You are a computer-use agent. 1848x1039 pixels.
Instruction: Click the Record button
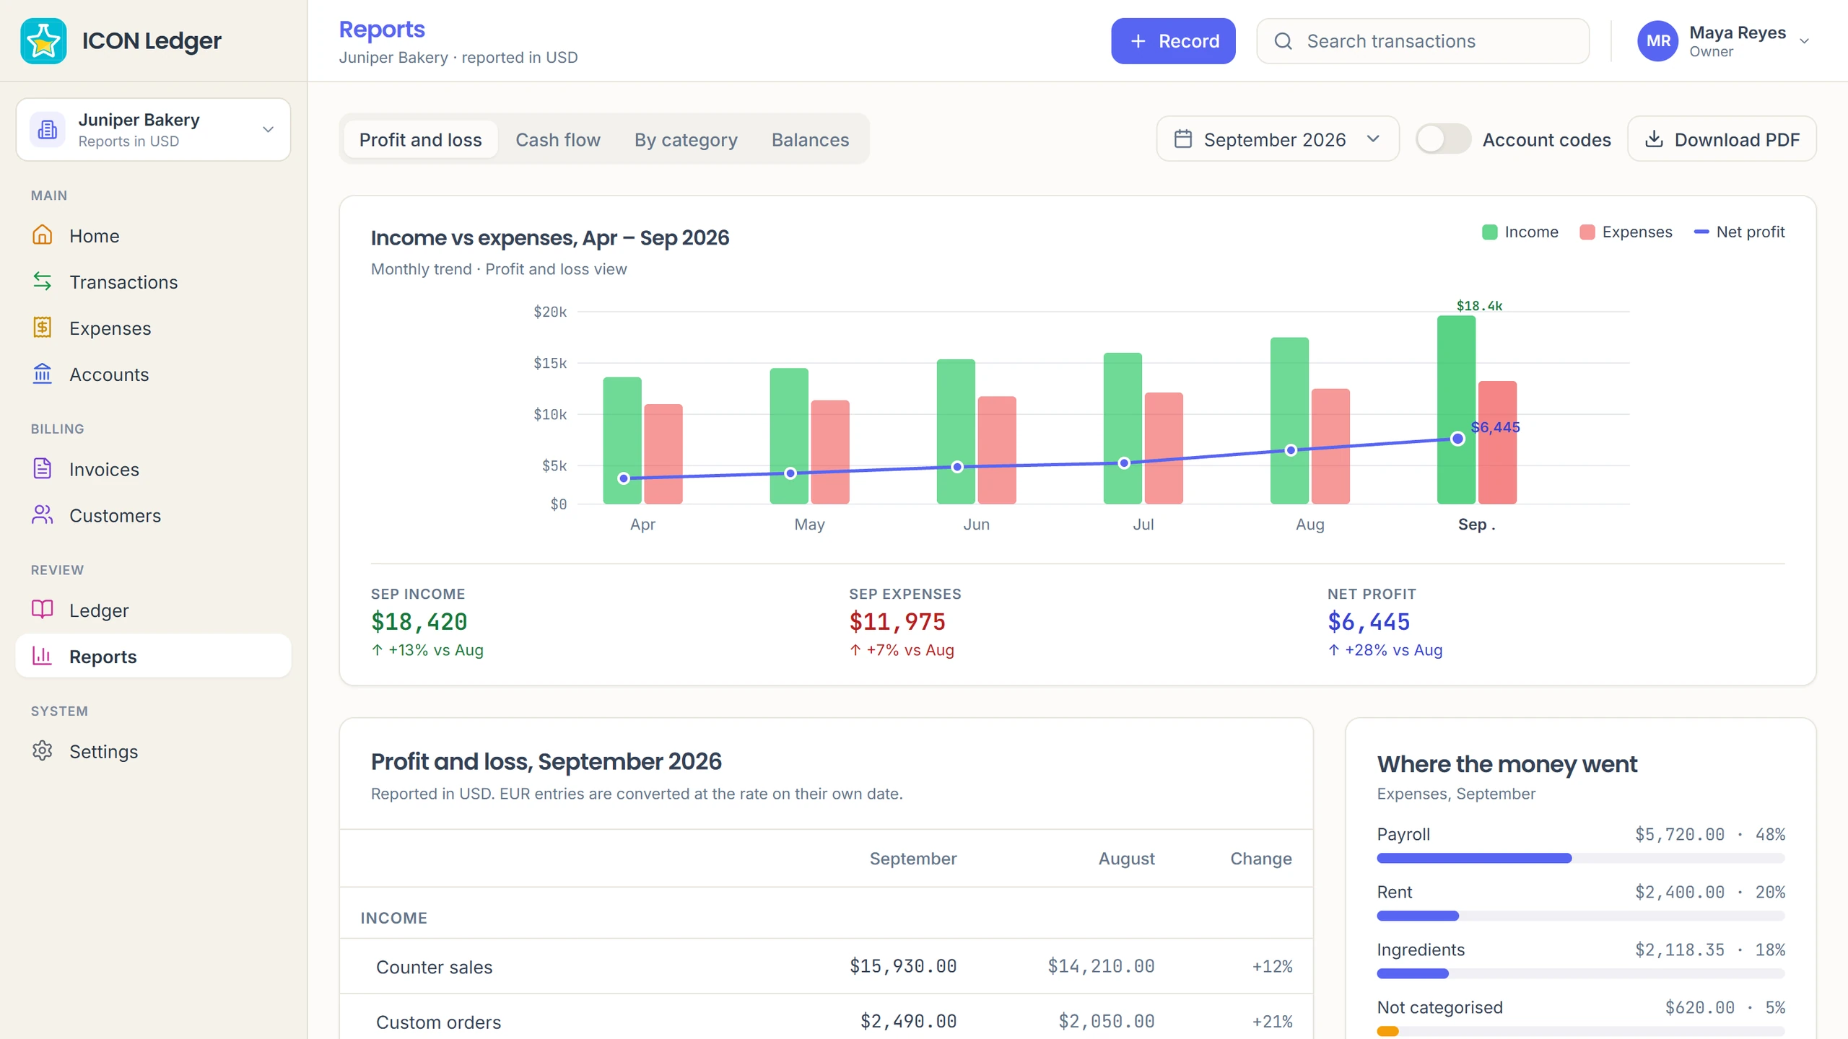tap(1173, 41)
